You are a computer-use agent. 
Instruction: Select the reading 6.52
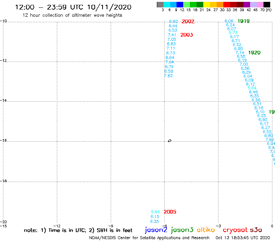click(237, 44)
